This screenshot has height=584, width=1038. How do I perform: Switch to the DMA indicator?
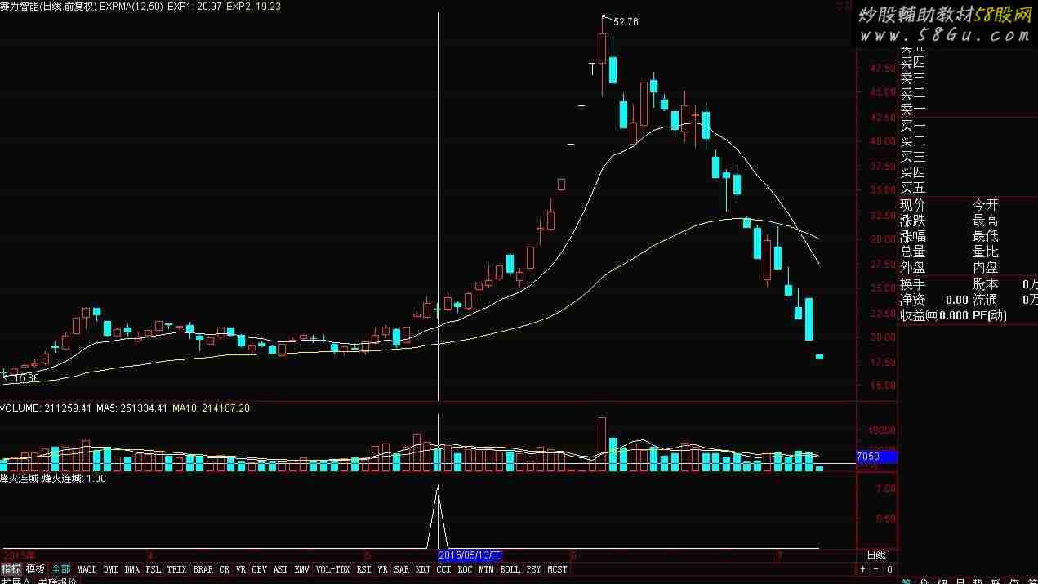132,569
